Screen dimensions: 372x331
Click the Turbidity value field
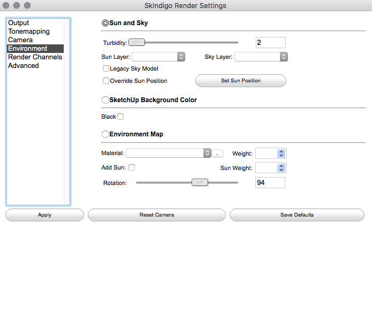[270, 43]
